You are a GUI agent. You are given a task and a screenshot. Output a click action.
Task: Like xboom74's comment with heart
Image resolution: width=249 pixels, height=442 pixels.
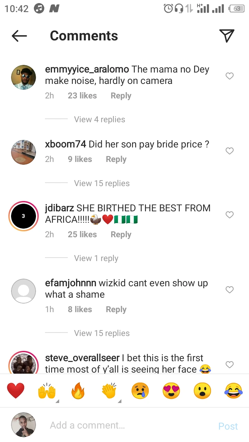pos(230,151)
